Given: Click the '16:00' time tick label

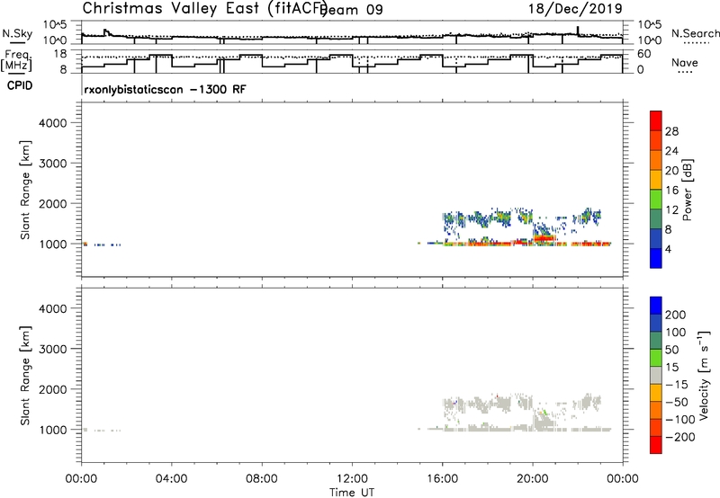Looking at the screenshot, I should tap(442, 479).
